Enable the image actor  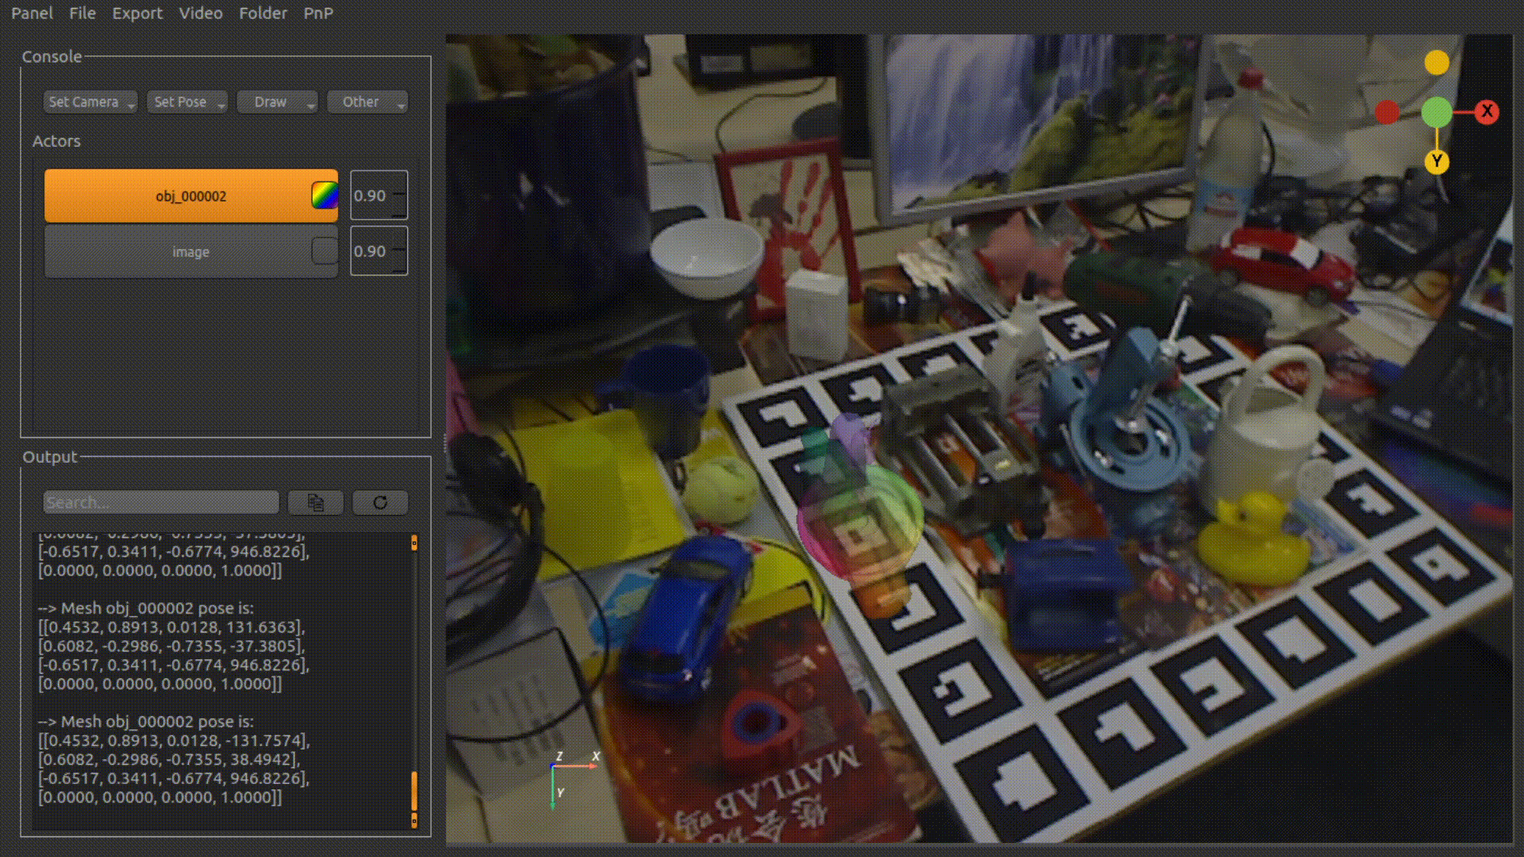(x=190, y=252)
